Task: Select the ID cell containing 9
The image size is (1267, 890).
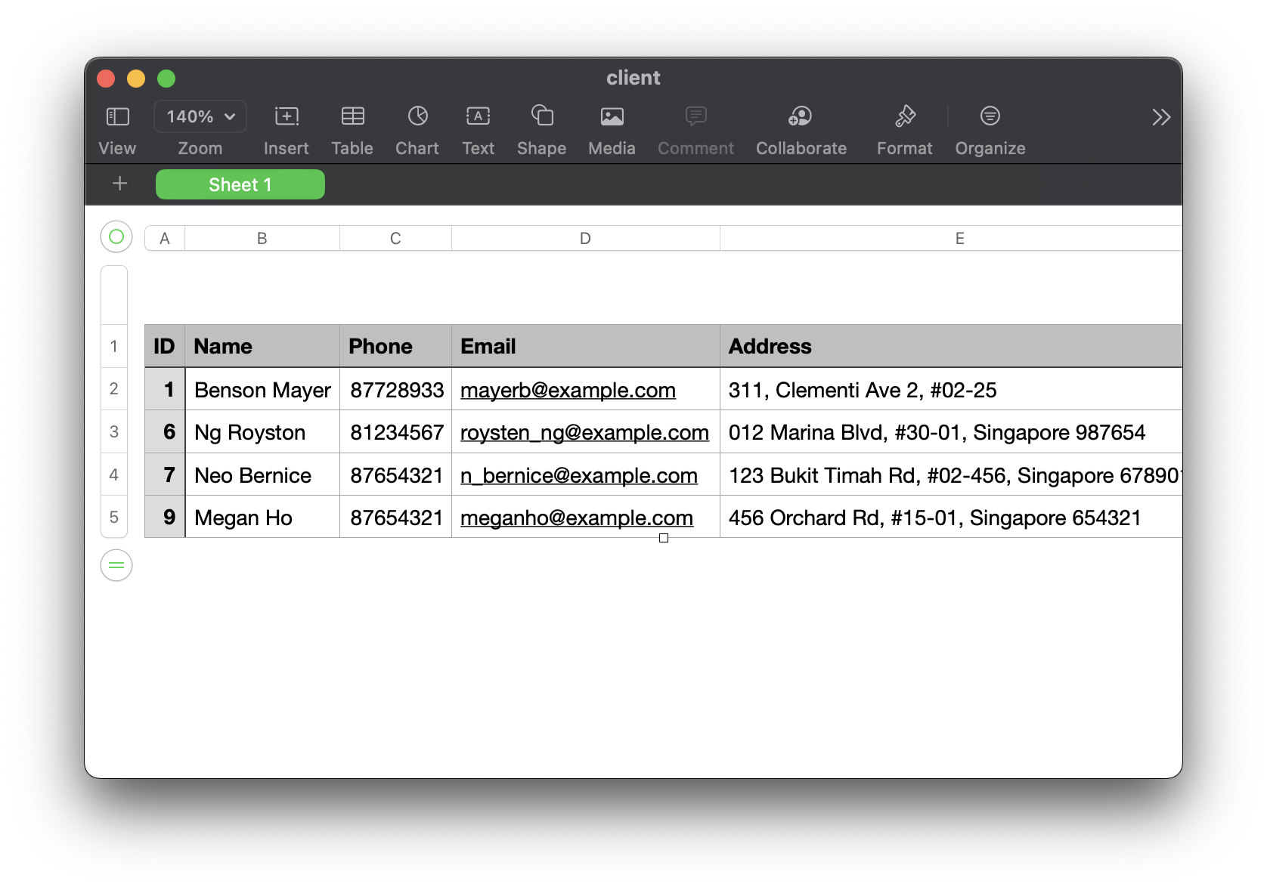Action: pyautogui.click(x=165, y=517)
